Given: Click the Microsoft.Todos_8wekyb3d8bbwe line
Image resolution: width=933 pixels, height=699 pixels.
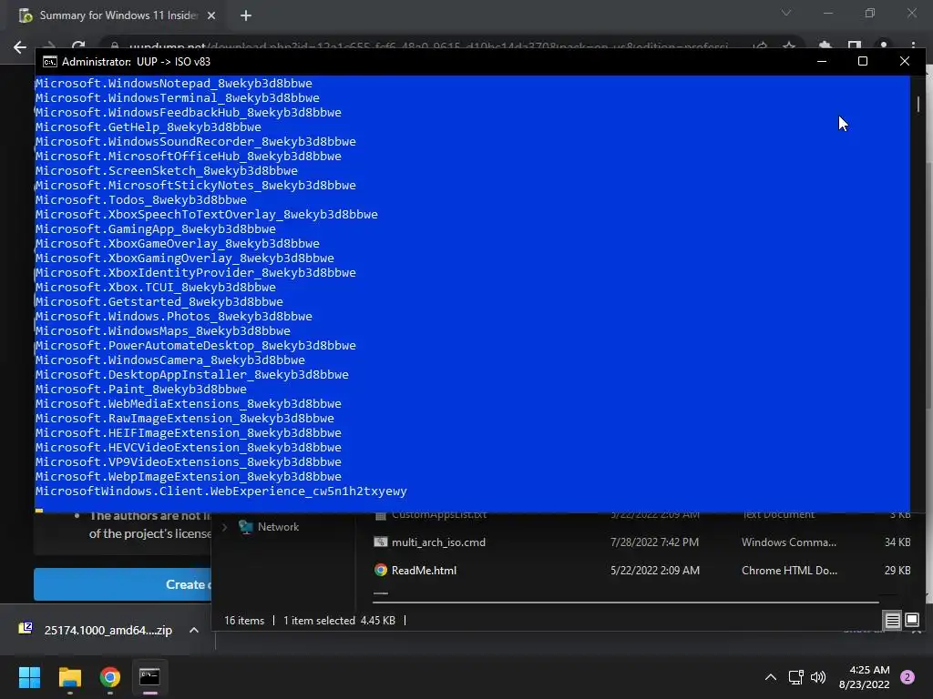Looking at the screenshot, I should [x=141, y=199].
